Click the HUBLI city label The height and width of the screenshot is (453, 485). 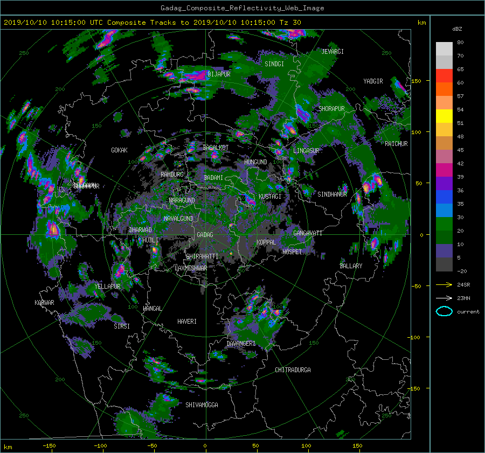tap(150, 240)
